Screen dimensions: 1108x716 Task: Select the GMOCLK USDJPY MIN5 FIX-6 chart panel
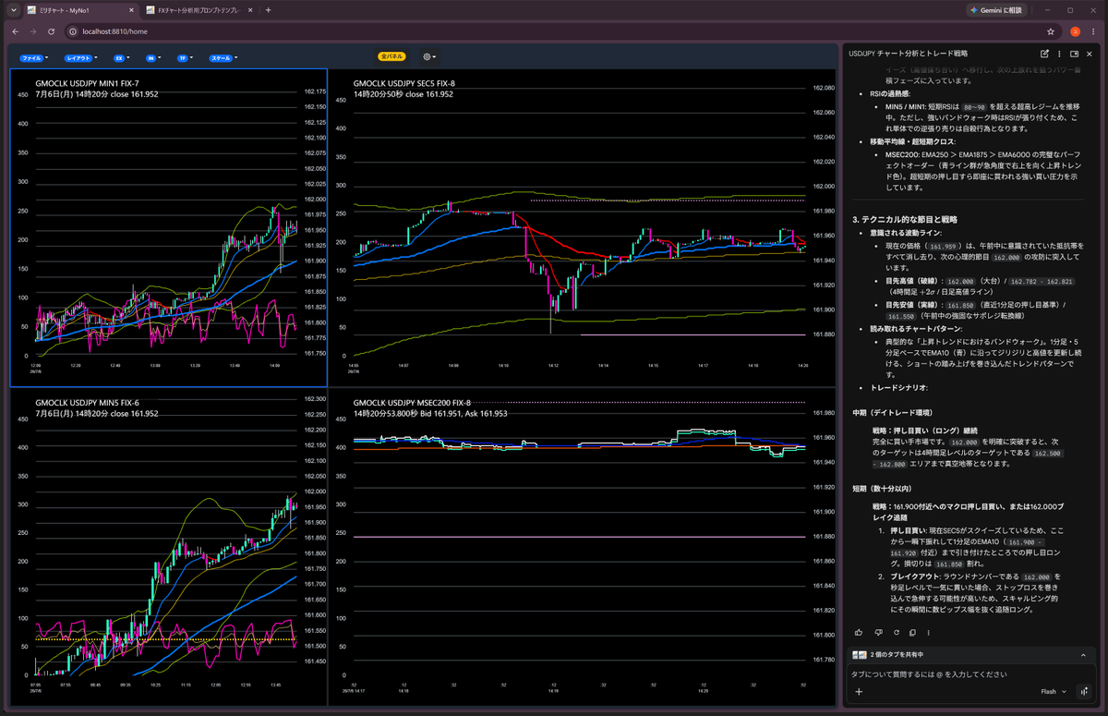[x=168, y=549]
